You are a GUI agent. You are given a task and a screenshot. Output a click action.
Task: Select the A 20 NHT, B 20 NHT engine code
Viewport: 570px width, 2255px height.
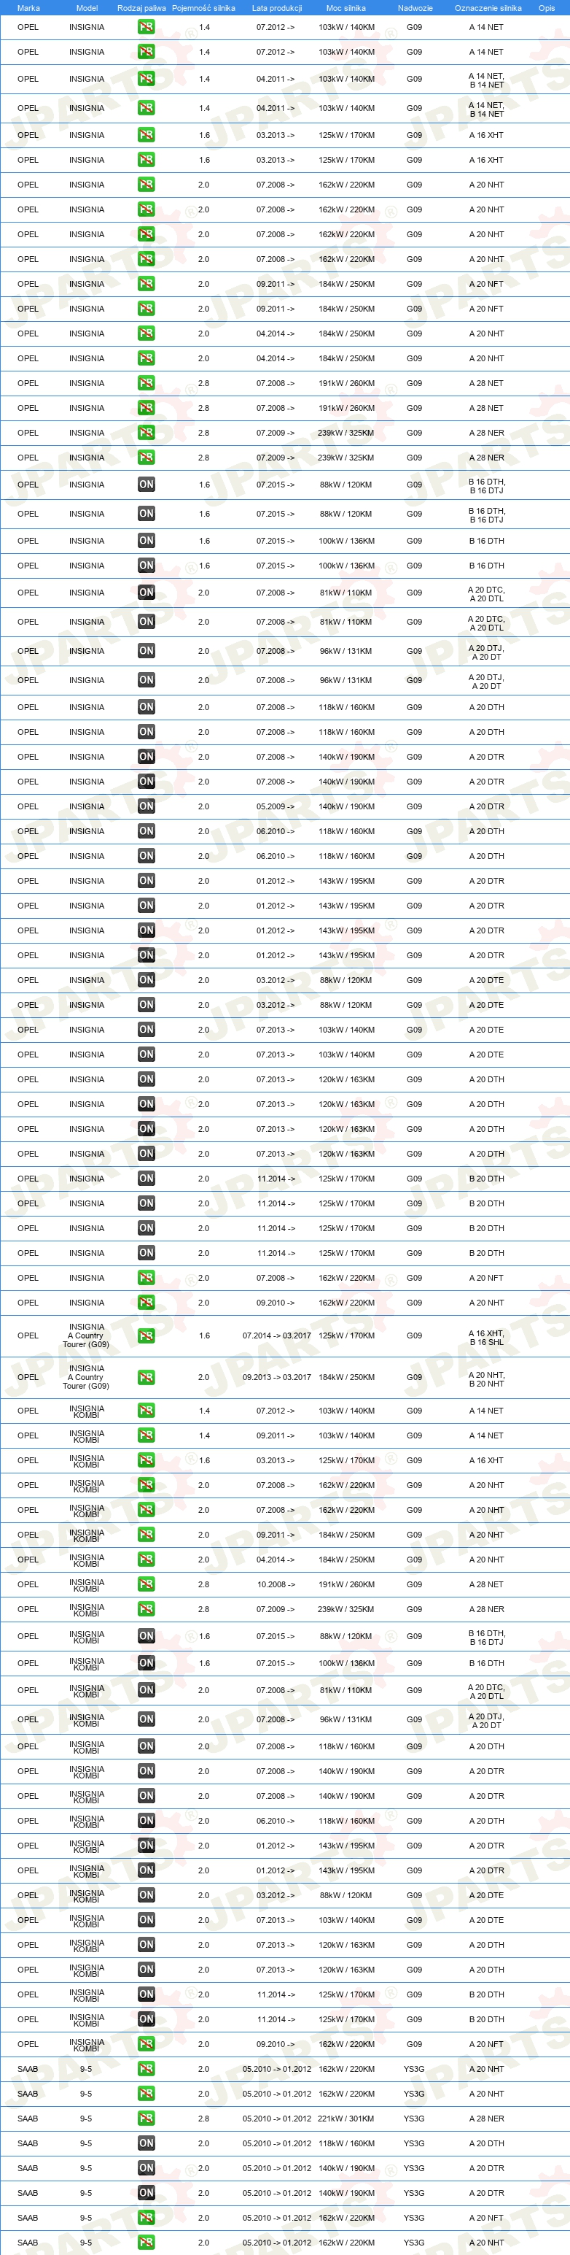(486, 1379)
